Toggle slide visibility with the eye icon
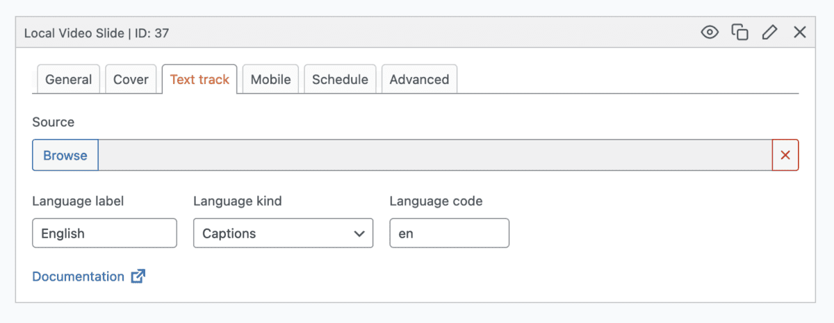 710,32
